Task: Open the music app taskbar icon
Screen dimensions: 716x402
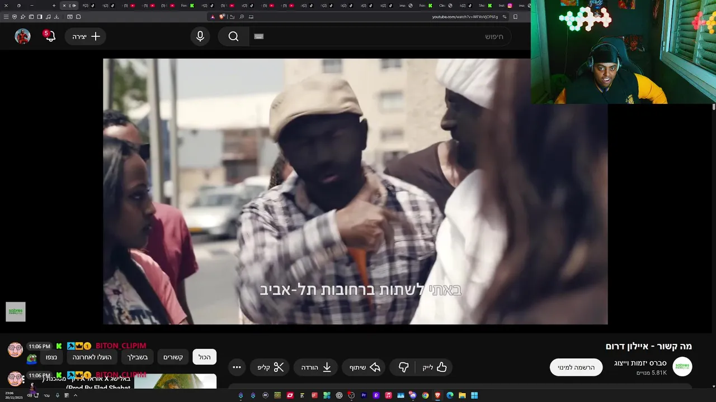Action: pos(388,395)
